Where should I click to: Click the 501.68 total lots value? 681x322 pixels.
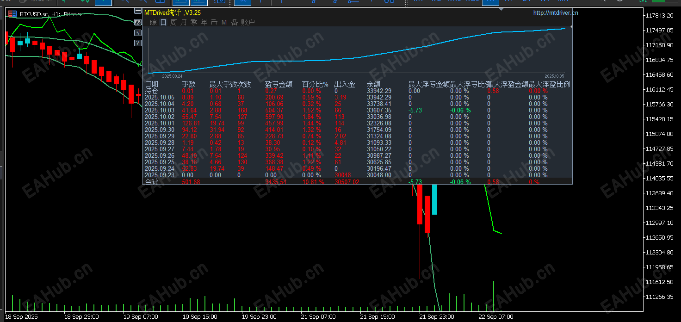(x=191, y=182)
